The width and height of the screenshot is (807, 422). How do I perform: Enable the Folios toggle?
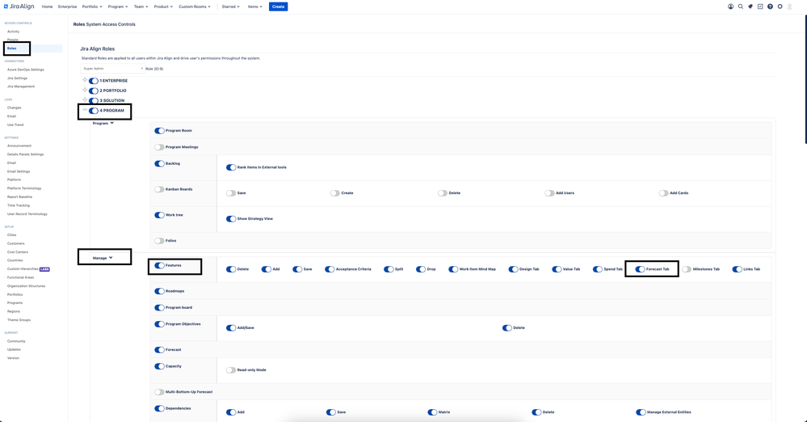point(160,241)
